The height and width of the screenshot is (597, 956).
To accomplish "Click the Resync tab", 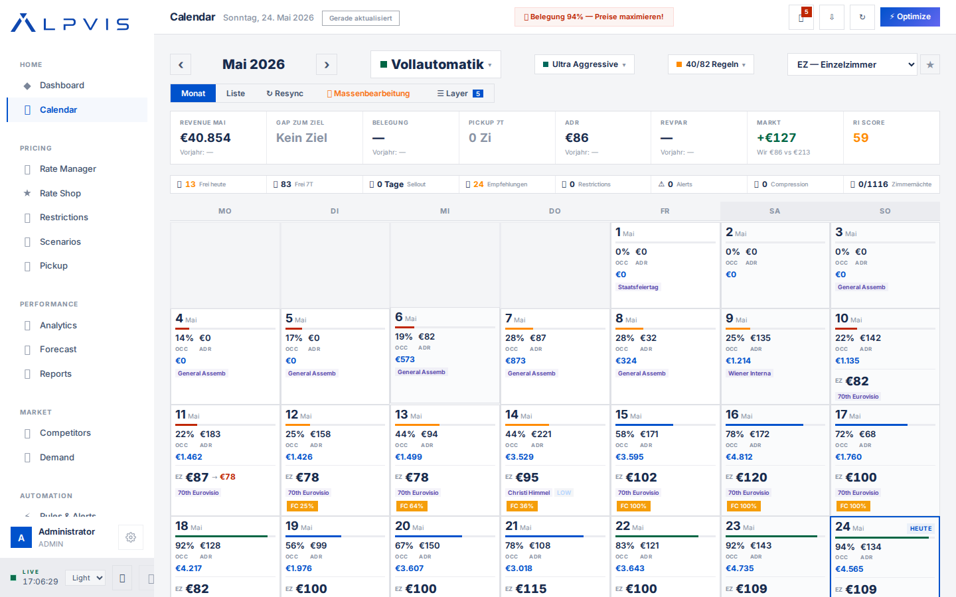I will (x=285, y=94).
